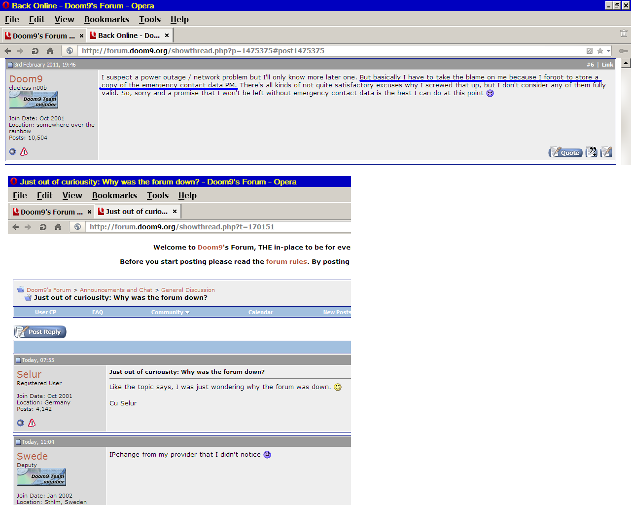
Task: Select the Just out of curio... tab
Action: 137,212
